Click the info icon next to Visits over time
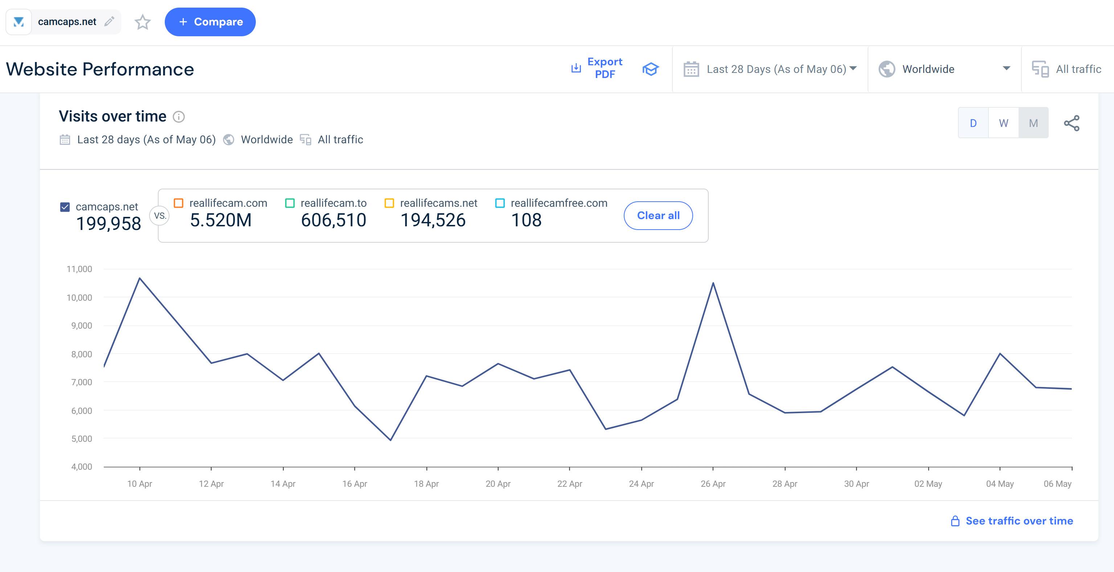The image size is (1114, 572). pyautogui.click(x=179, y=117)
